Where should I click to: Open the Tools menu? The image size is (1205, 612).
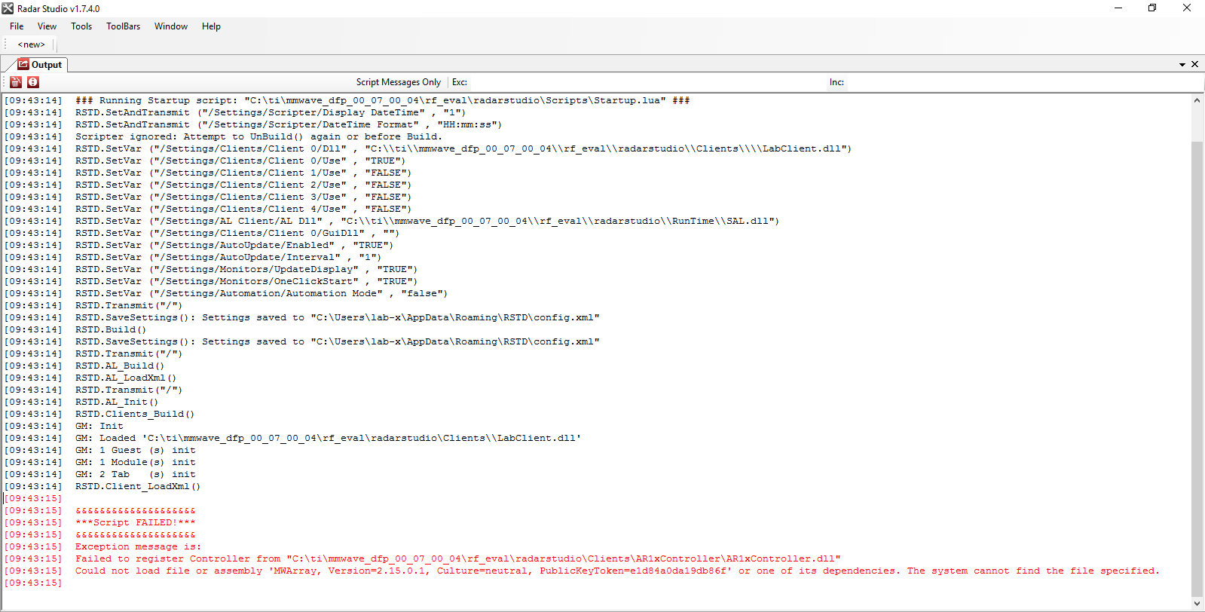(81, 26)
